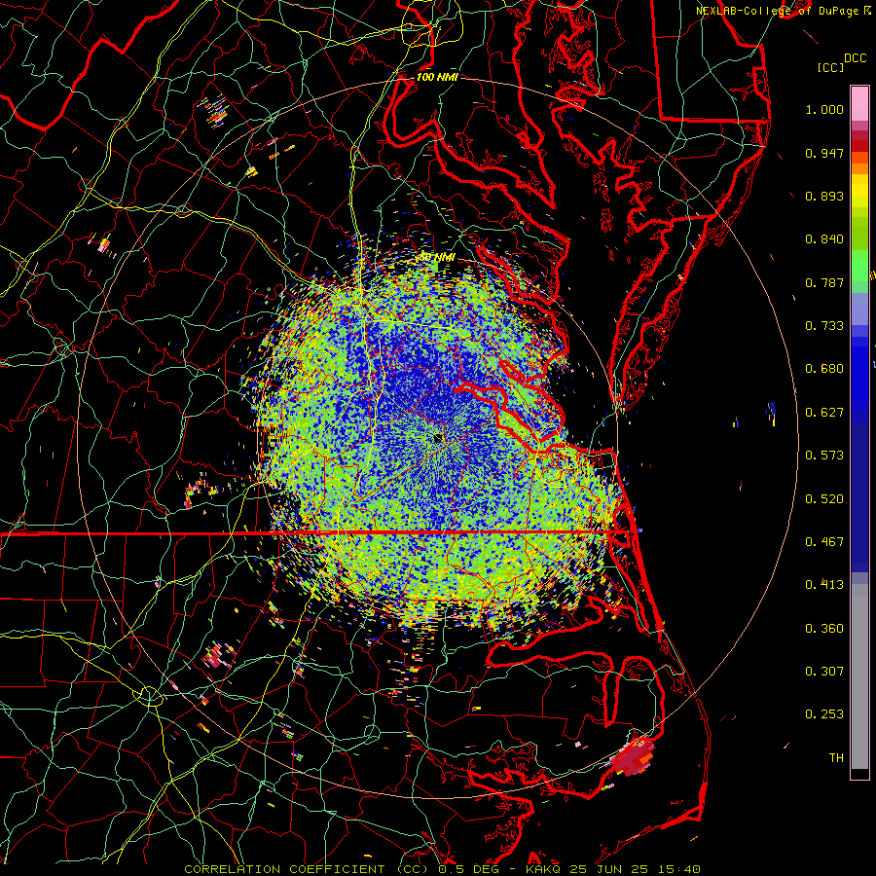
Task: Click the DCC label above the color scale
Action: click(x=855, y=58)
